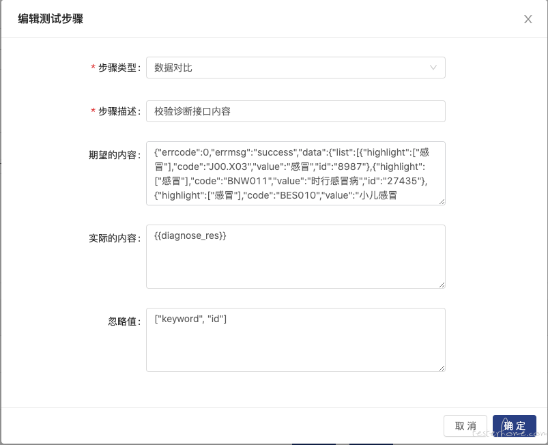Screen dimensions: 548x445
Task: Open the 步骤类型 dropdown showing 数据对比
Action: click(295, 68)
